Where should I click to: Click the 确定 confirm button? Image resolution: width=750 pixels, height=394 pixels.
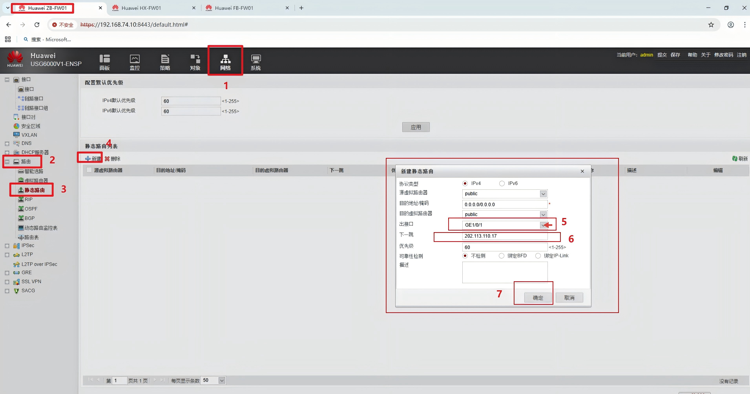pos(538,298)
